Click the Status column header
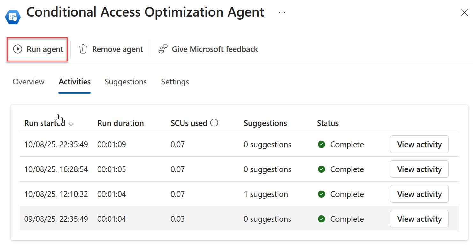This screenshot has height=252, width=473. (x=327, y=123)
